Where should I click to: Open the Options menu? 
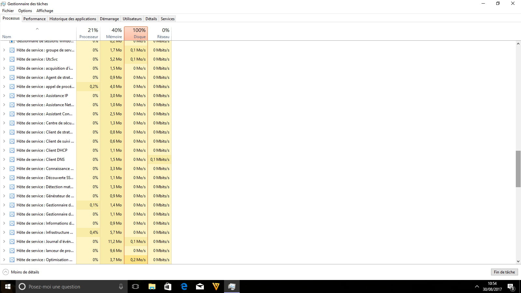25,11
